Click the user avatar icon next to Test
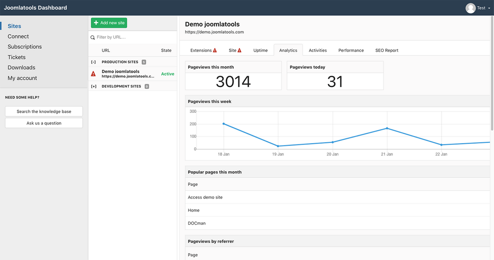Image resolution: width=494 pixels, height=260 pixels. click(470, 8)
